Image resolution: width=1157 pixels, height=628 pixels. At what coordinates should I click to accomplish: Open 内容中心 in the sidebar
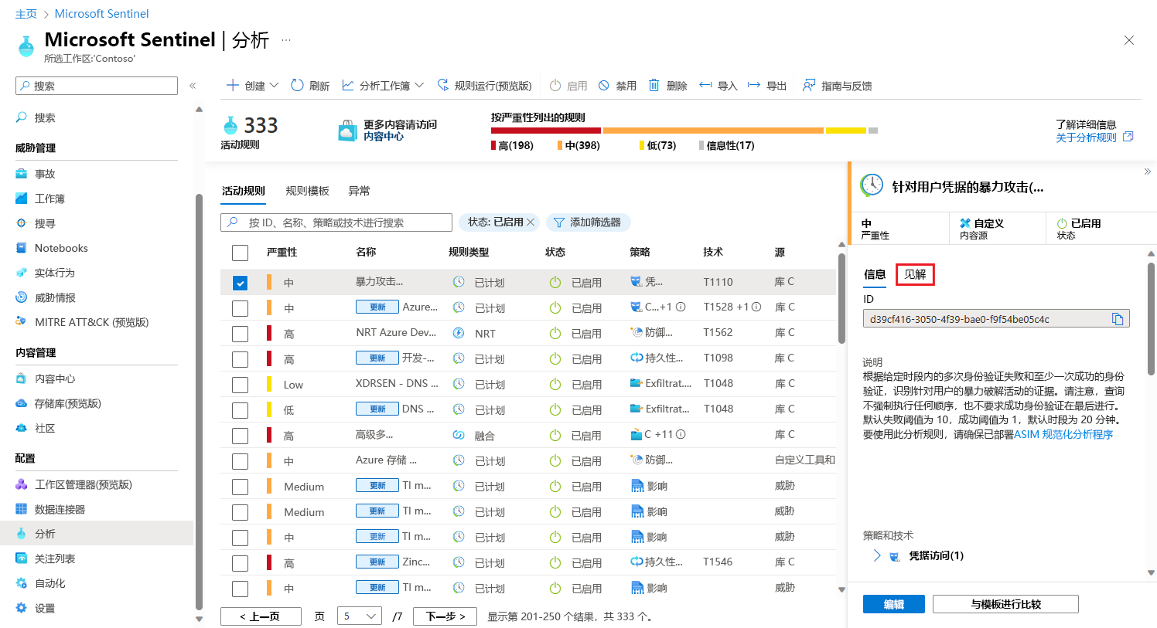point(55,378)
